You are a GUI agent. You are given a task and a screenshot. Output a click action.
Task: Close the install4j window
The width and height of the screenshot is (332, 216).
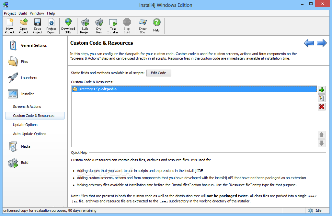coord(323,4)
